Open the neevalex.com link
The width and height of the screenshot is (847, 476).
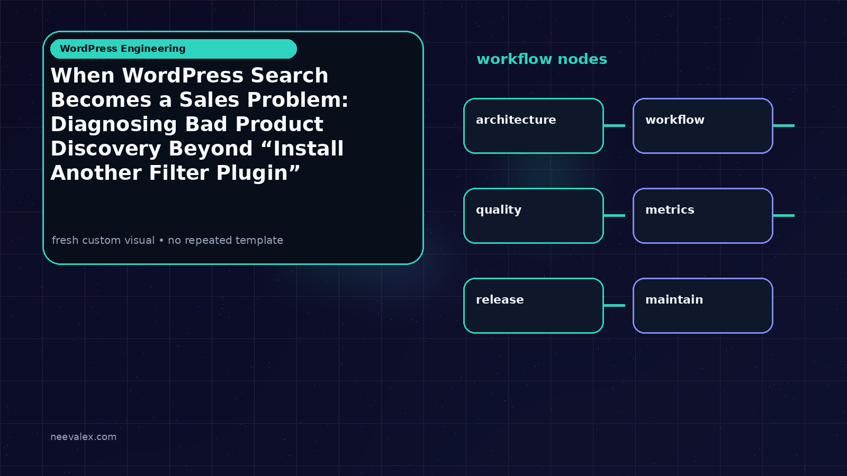pyautogui.click(x=83, y=437)
